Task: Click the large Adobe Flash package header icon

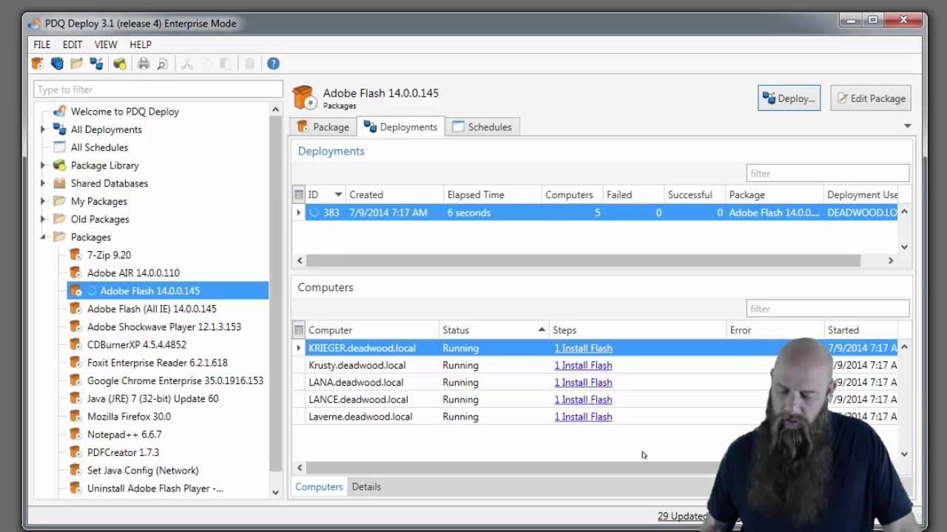Action: tap(305, 98)
